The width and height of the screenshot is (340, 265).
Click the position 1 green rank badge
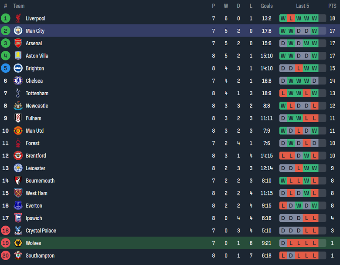coord(5,18)
